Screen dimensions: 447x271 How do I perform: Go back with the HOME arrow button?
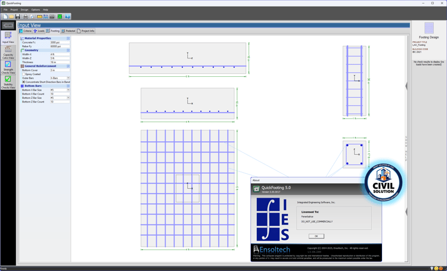[8, 25]
